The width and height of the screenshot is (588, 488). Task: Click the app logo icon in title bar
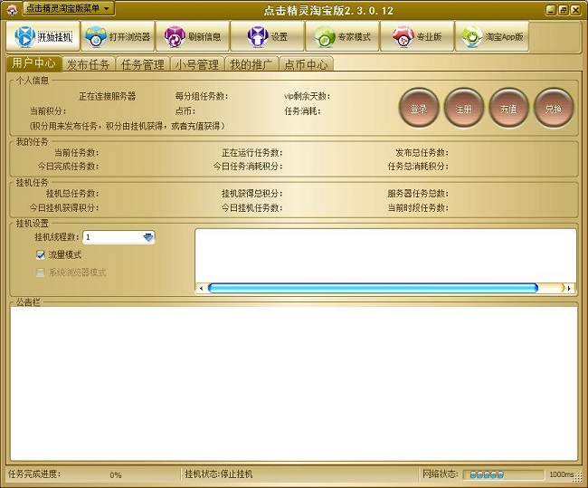[12, 10]
